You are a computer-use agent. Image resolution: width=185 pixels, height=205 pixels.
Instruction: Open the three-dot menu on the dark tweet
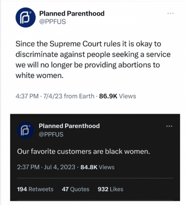pyautogui.click(x=169, y=126)
